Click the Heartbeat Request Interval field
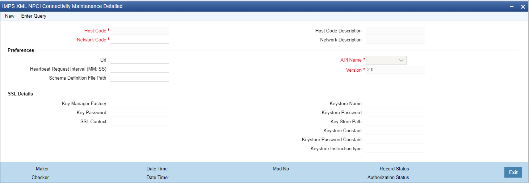The height and width of the screenshot is (183, 529). (x=140, y=69)
